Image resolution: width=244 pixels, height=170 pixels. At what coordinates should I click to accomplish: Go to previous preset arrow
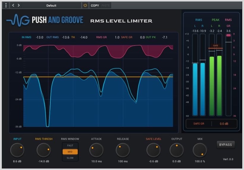click(13, 5)
